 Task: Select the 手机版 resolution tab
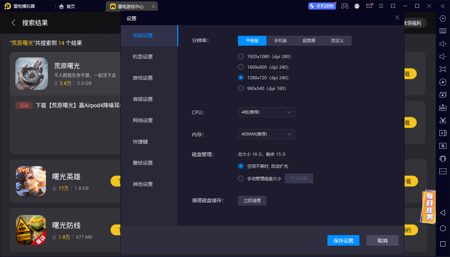tap(281, 41)
